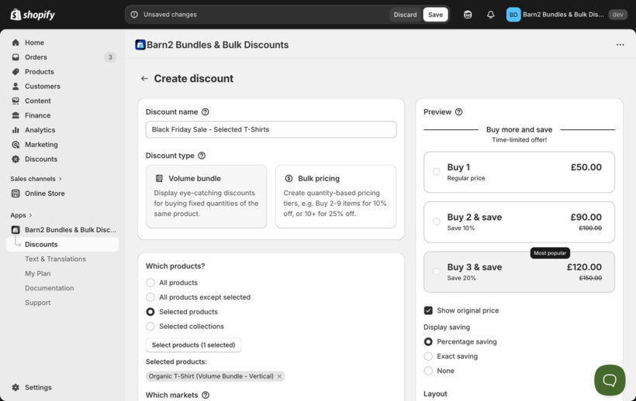Click the Marketing target icon
The height and width of the screenshot is (401, 636).
tap(16, 145)
